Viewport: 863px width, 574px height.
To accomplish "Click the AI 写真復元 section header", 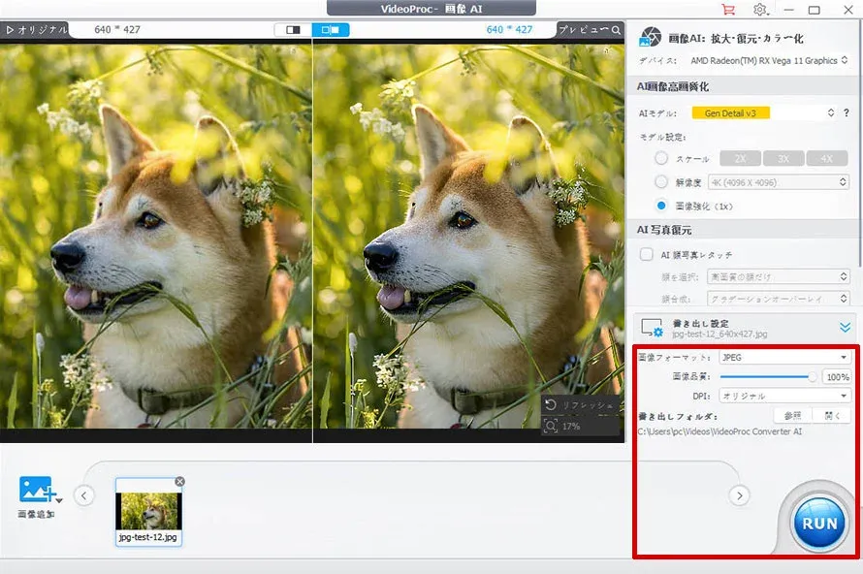I will [664, 230].
